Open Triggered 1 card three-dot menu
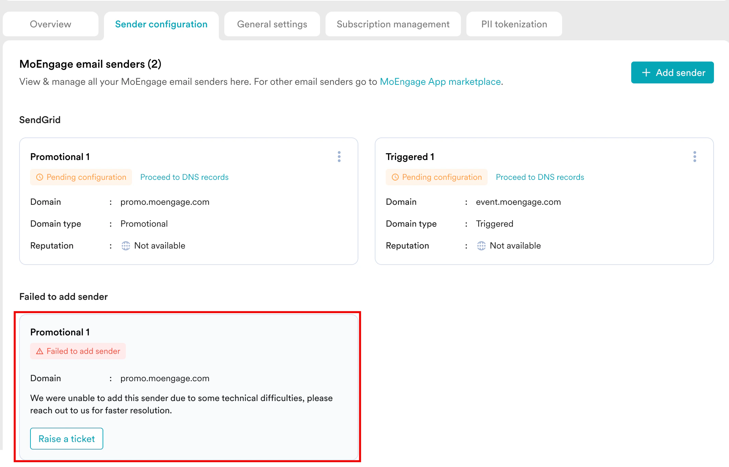Image resolution: width=729 pixels, height=467 pixels. [x=694, y=157]
